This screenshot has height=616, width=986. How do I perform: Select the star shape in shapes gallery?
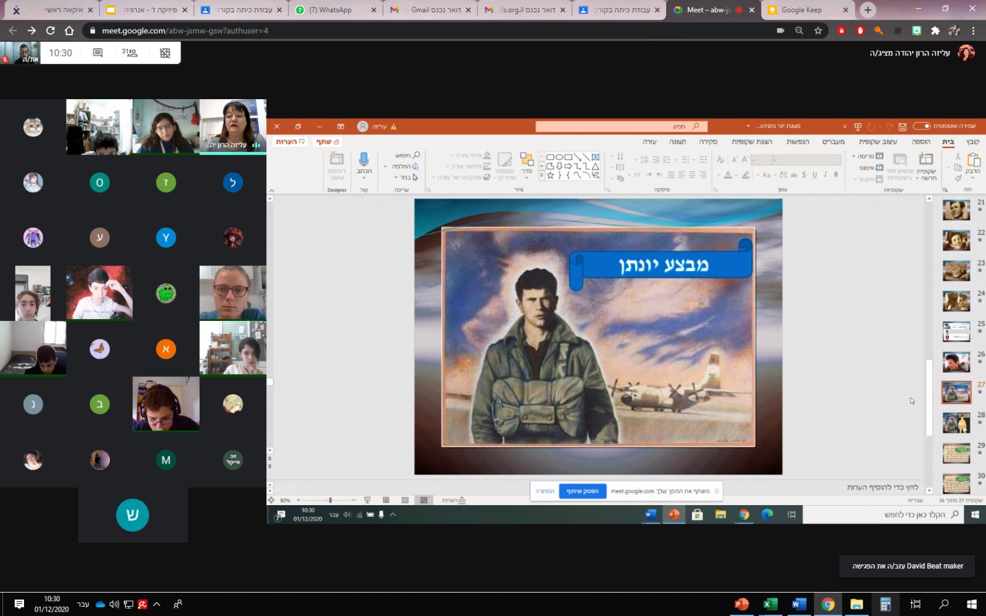tap(550, 175)
